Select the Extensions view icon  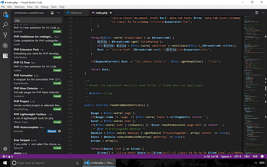pos(5,56)
